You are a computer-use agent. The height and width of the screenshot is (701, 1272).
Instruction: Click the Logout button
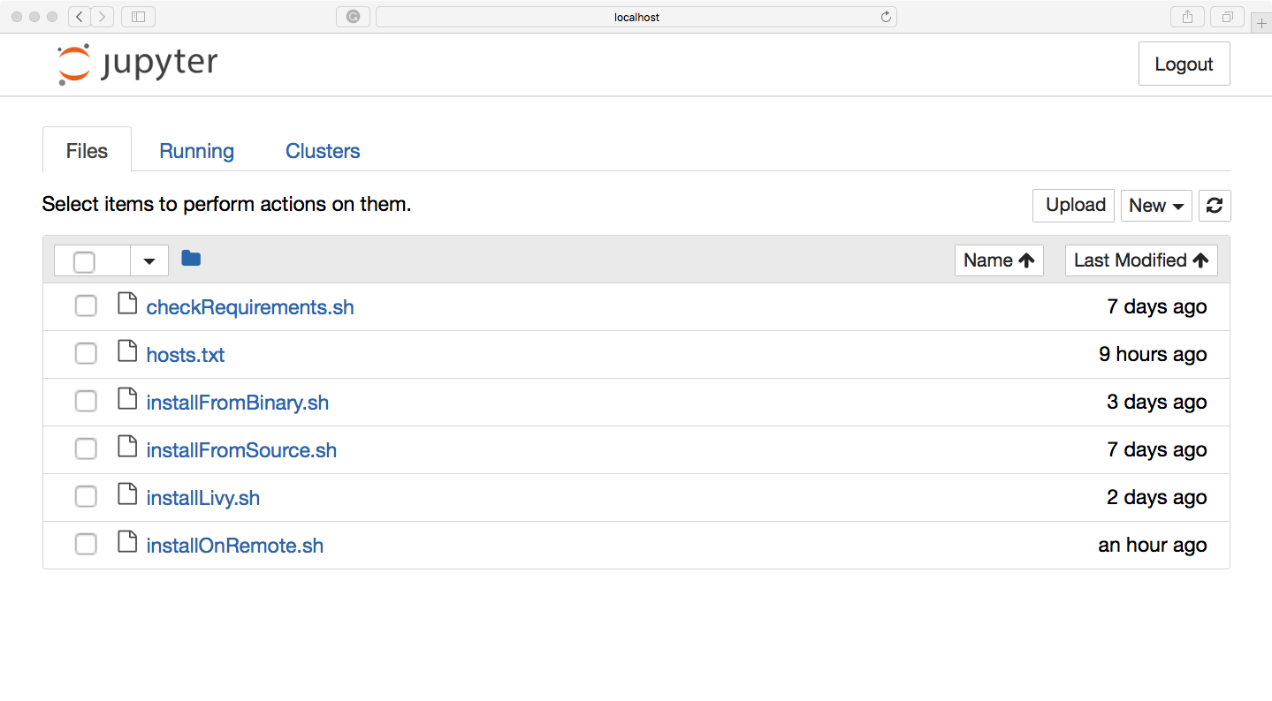(x=1184, y=64)
